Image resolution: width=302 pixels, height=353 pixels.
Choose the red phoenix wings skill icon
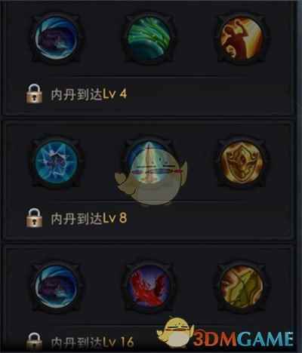(149, 287)
